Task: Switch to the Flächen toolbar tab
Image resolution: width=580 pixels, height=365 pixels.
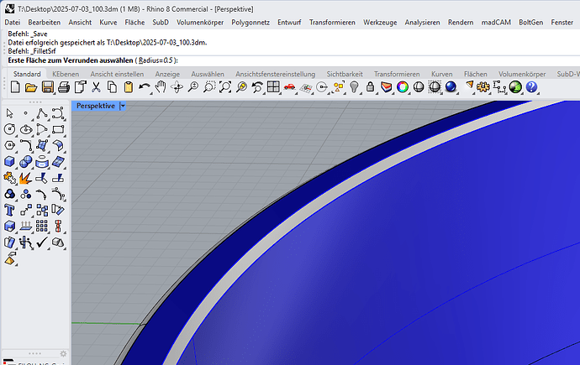Action: tap(475, 74)
